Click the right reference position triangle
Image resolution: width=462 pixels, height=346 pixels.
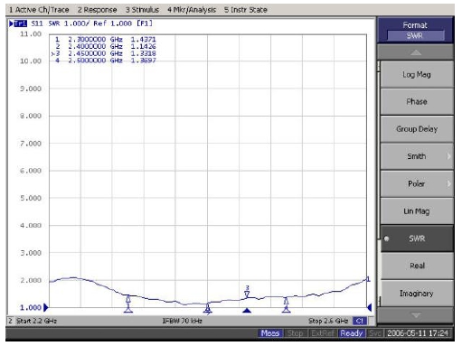370,307
